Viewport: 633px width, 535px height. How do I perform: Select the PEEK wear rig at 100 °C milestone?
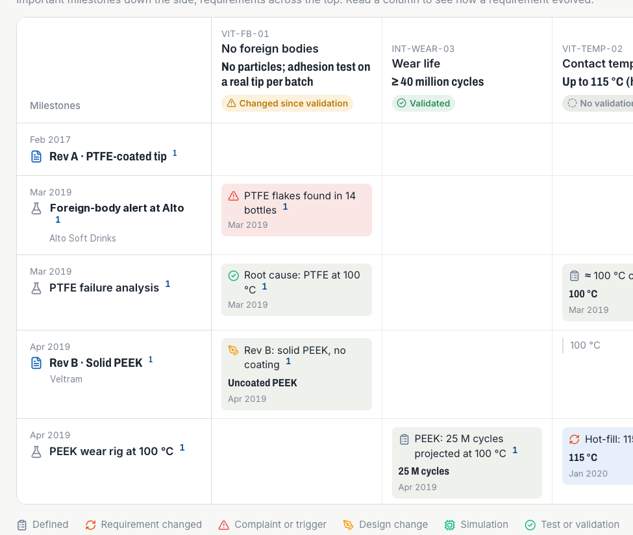(x=111, y=451)
